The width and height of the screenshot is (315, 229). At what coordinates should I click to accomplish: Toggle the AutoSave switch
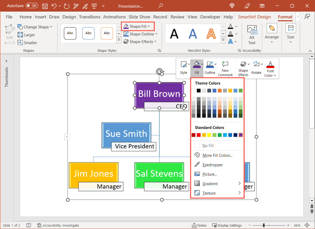coord(32,6)
